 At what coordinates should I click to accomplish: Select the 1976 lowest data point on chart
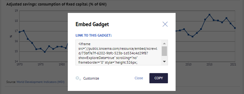click(45, 52)
